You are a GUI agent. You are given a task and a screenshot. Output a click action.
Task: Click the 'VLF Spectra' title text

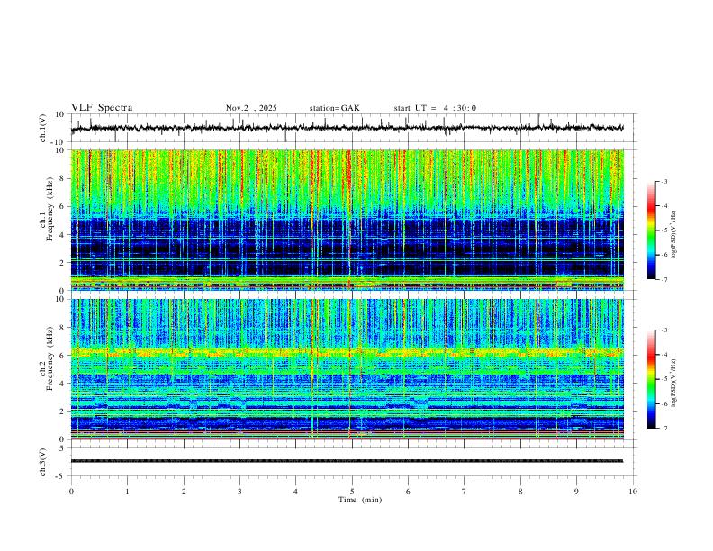pyautogui.click(x=102, y=108)
